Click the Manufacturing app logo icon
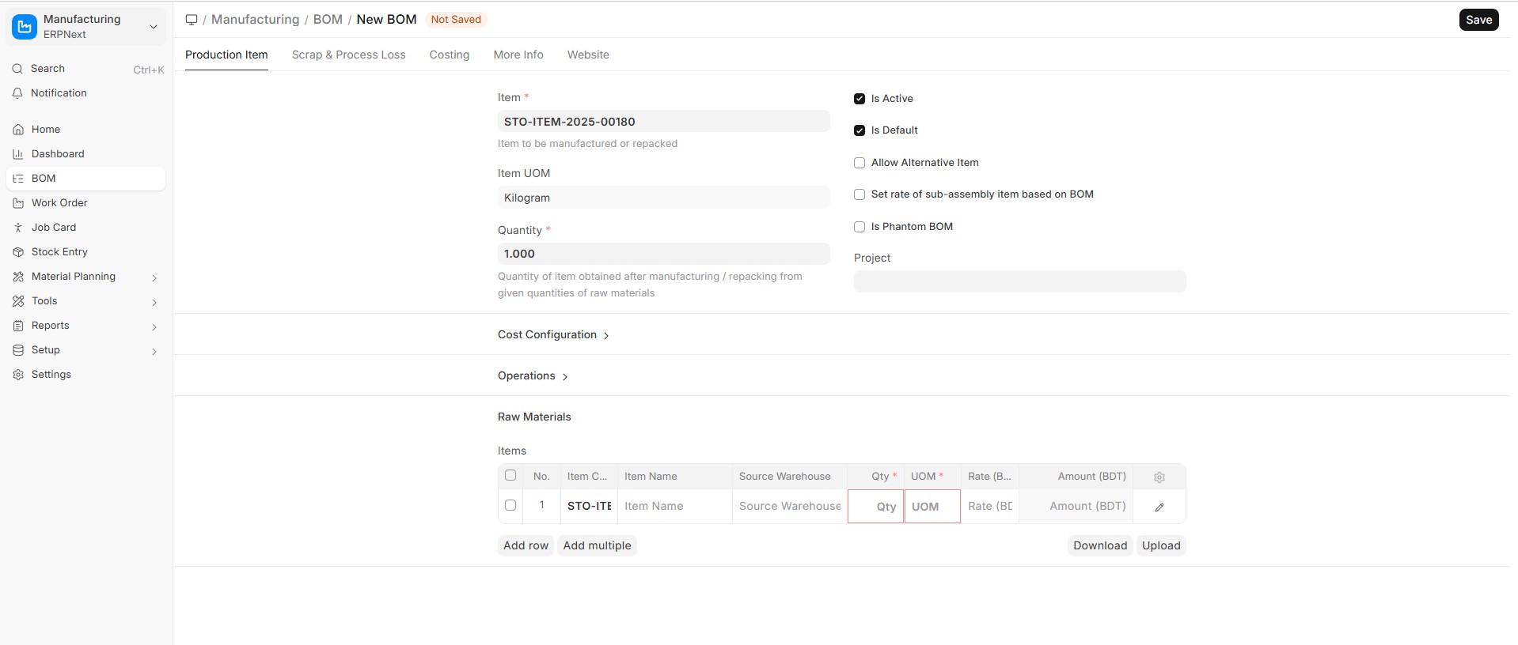1518x645 pixels. (25, 27)
